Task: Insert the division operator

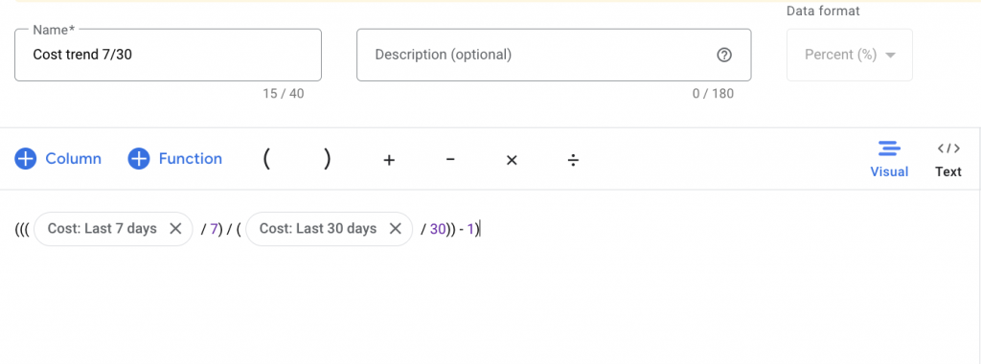Action: click(573, 160)
